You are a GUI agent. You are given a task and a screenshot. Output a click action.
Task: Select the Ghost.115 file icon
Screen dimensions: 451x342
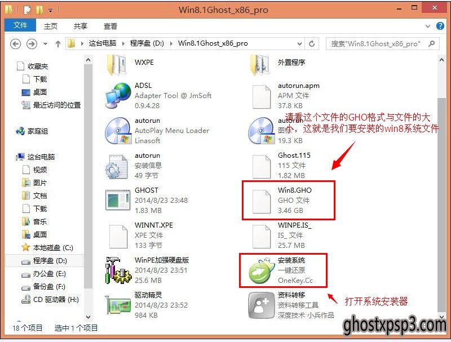261,167
